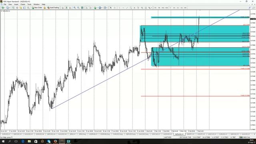Open the Window menu
The image size is (256, 144).
pyautogui.click(x=36, y=4)
